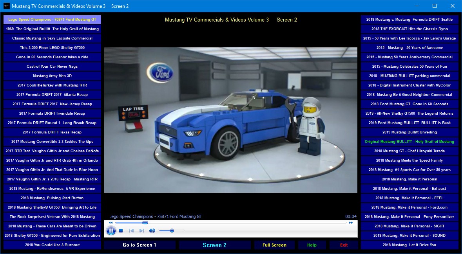Adjust the volume slider

click(172, 231)
